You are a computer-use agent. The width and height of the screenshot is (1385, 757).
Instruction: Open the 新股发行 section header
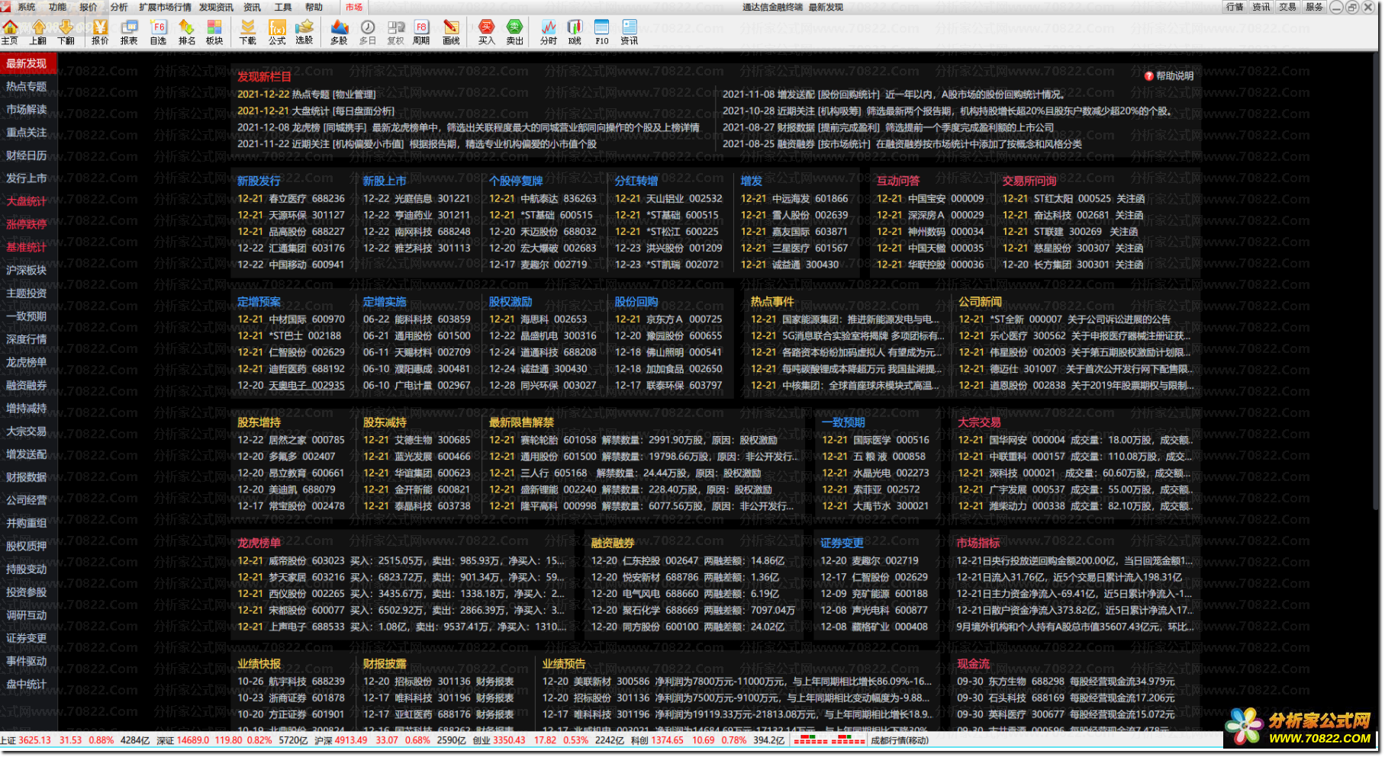[x=259, y=181]
